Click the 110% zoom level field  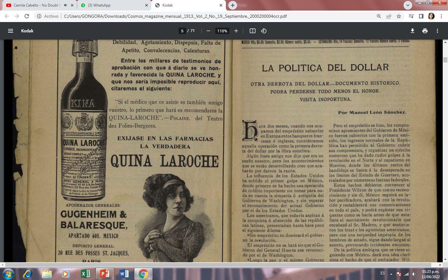pos(222,31)
